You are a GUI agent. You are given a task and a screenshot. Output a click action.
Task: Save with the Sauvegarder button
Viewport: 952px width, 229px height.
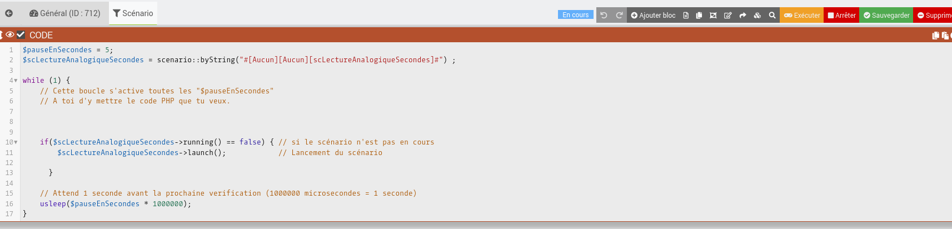coord(886,16)
